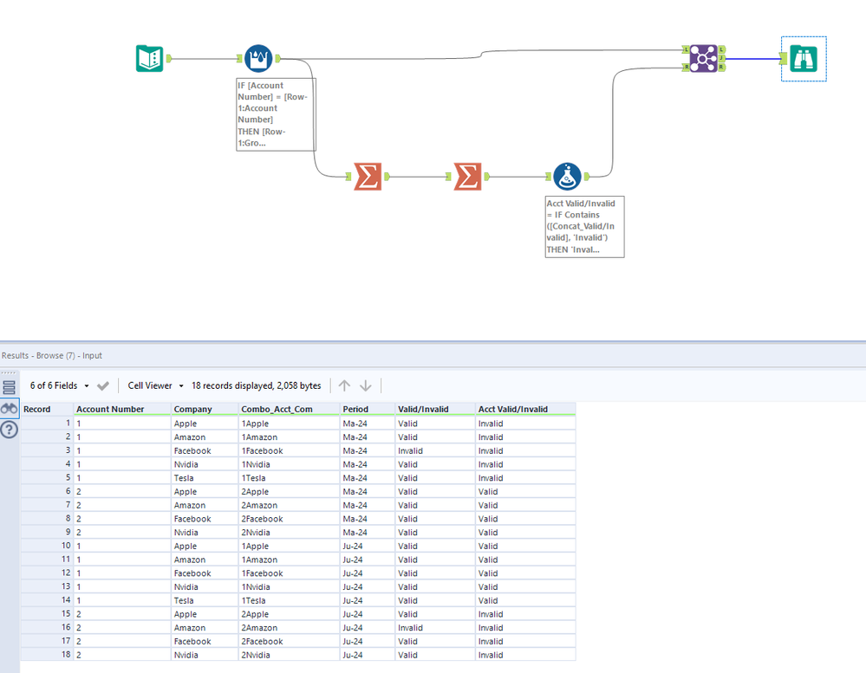Click the Combo_Acct_Com column header
Image resolution: width=866 pixels, height=673 pixels.
(290, 410)
